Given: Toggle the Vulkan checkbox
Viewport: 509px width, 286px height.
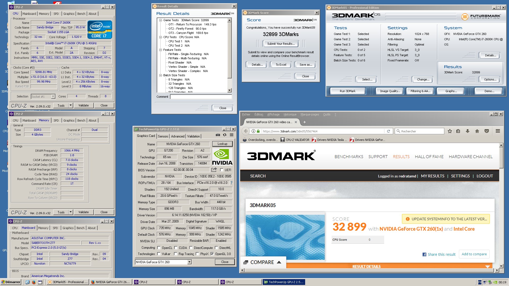Looking at the screenshot, I should 159,254.
